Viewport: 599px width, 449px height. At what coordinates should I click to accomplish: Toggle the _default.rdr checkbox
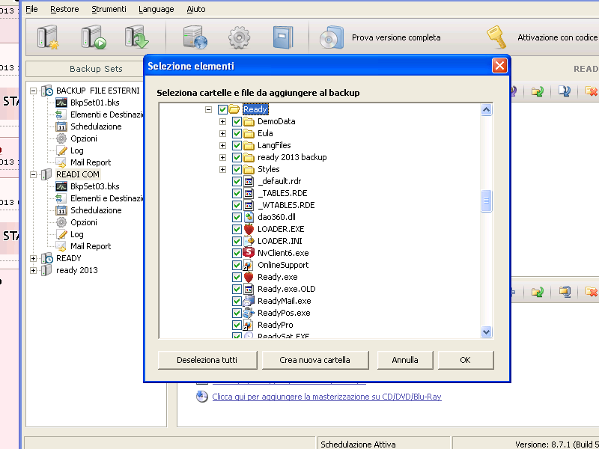(237, 181)
